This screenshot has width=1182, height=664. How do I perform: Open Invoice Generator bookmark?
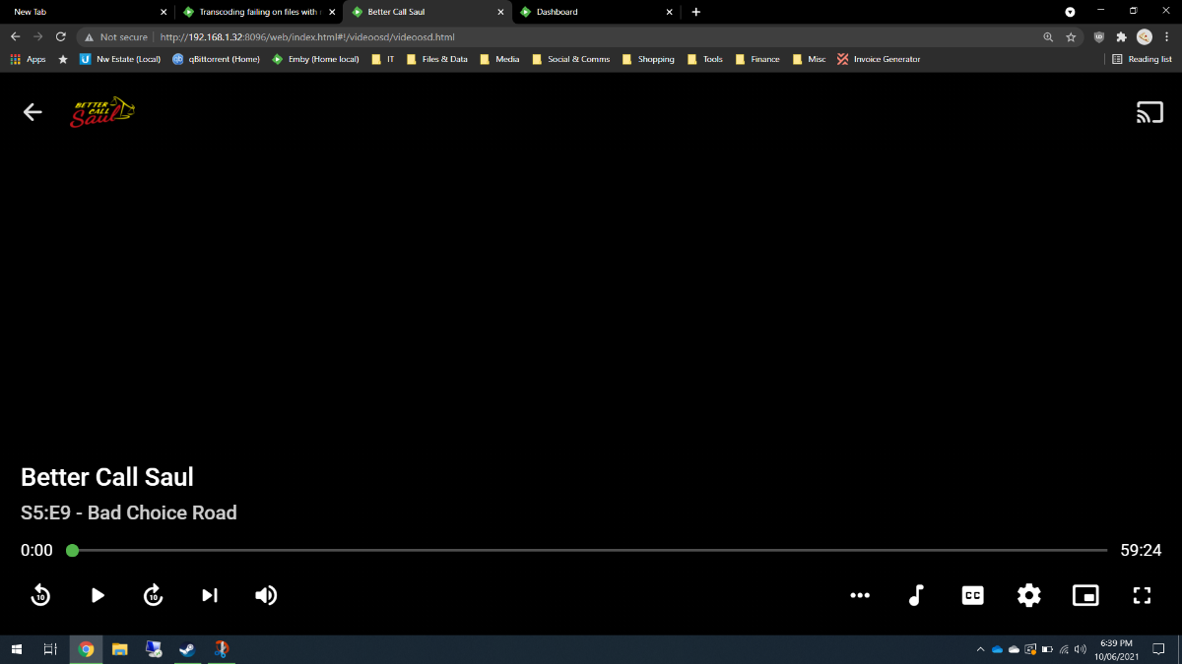[879, 59]
